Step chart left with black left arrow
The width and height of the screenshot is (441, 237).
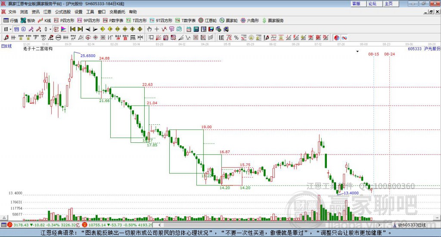(88, 29)
